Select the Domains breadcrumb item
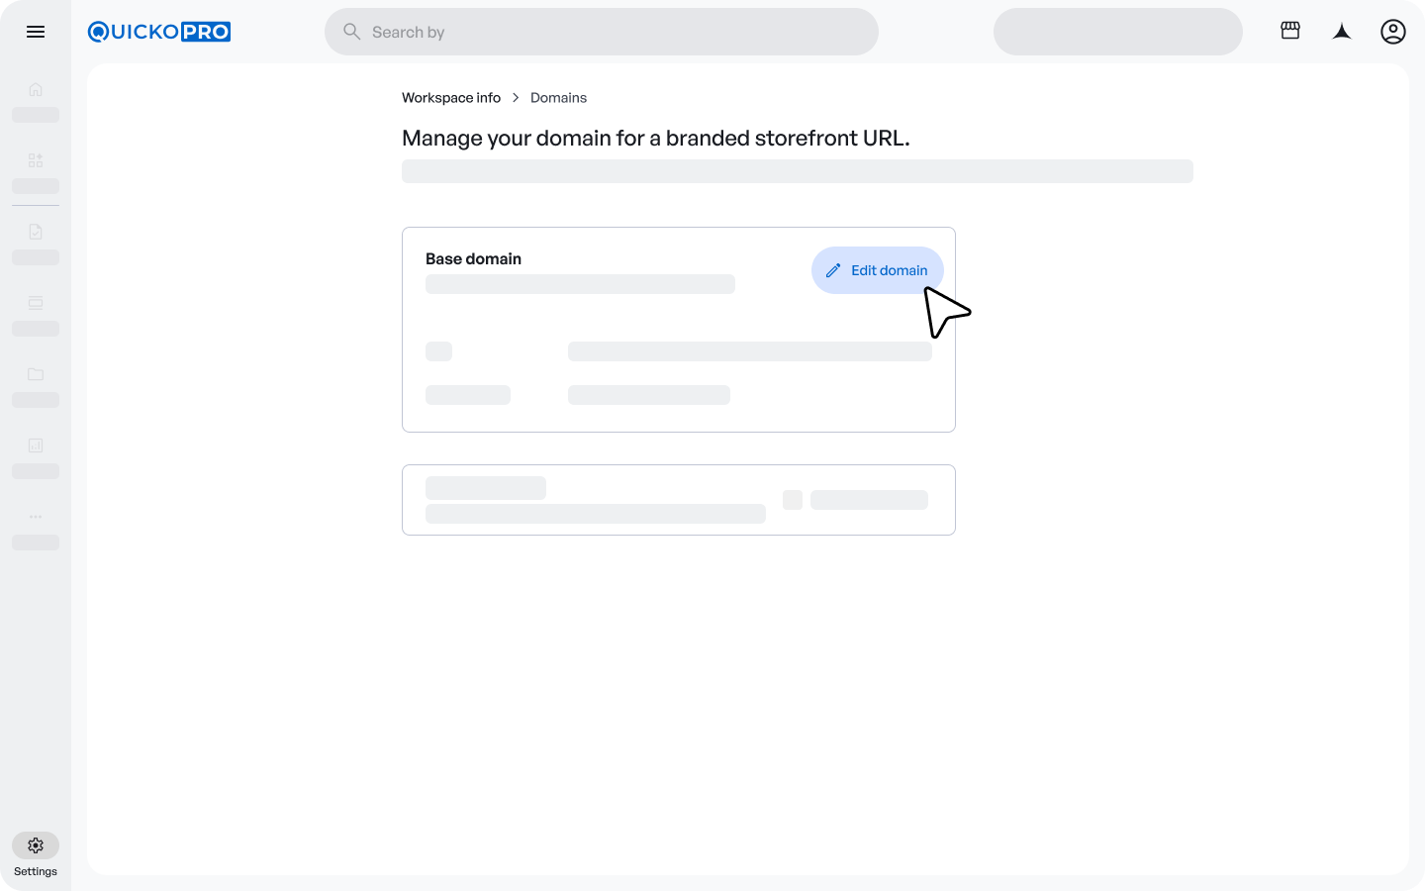Image resolution: width=1425 pixels, height=891 pixels. [x=558, y=98]
